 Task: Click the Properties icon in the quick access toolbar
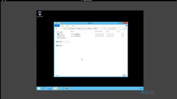point(58,23)
